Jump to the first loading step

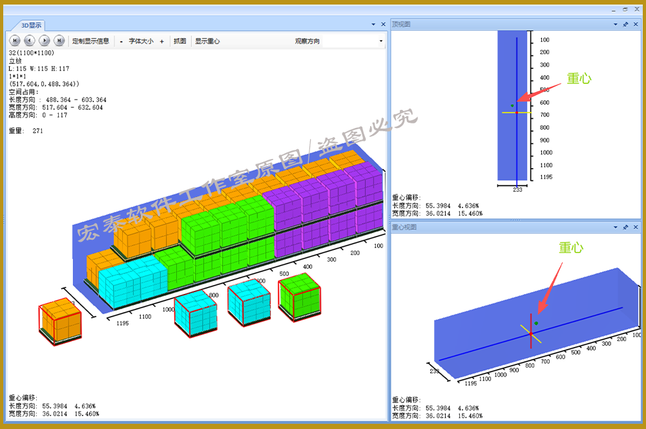click(x=14, y=41)
